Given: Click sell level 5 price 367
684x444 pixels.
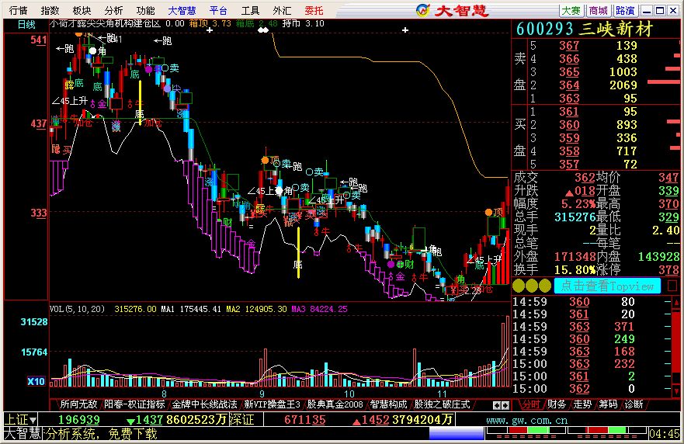Looking at the screenshot, I should 569,45.
